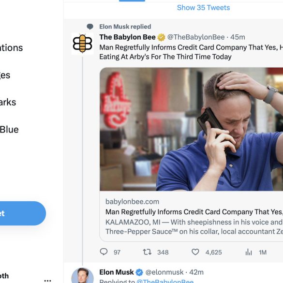The height and width of the screenshot is (283, 283).
Task: Open the blue Tweet compose button
Action: click(23, 213)
